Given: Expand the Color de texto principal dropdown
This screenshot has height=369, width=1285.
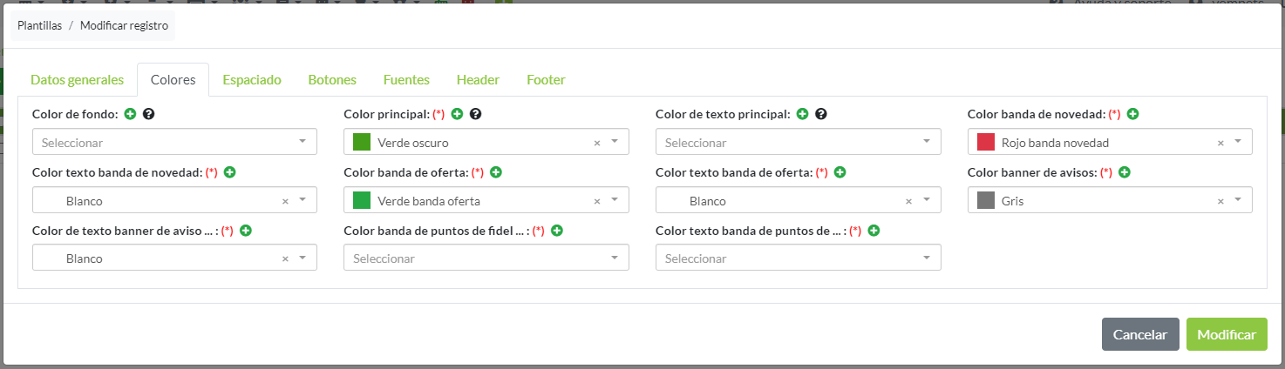Looking at the screenshot, I should [798, 142].
